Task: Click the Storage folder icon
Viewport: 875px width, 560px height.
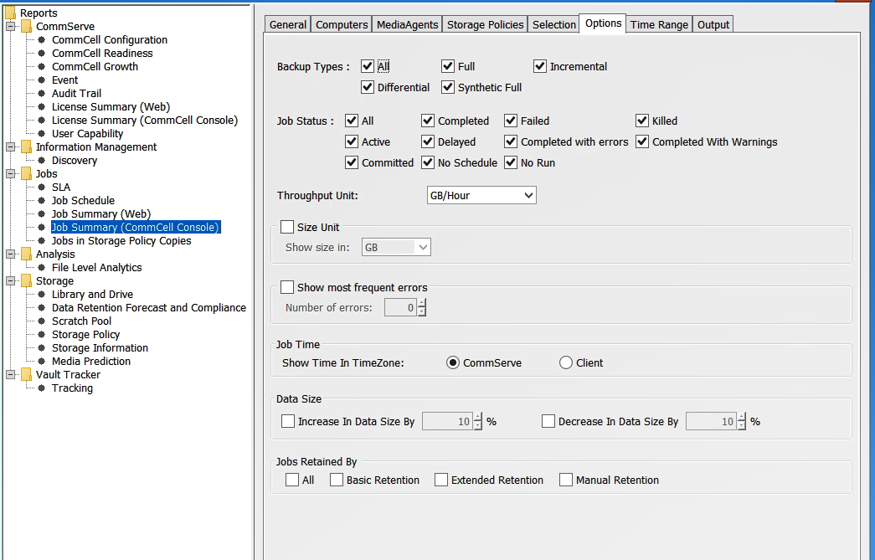Action: [x=26, y=280]
